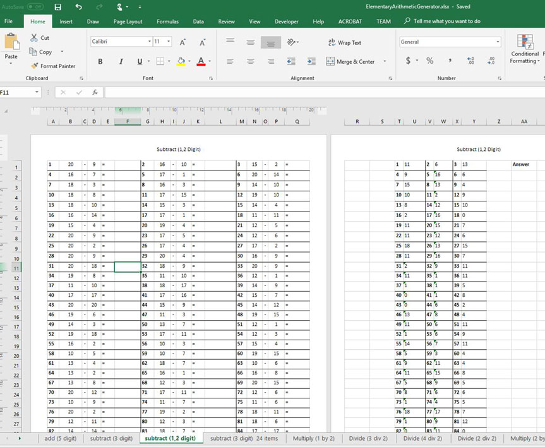Apply Percent Style
The image size is (545, 447).
tap(430, 61)
